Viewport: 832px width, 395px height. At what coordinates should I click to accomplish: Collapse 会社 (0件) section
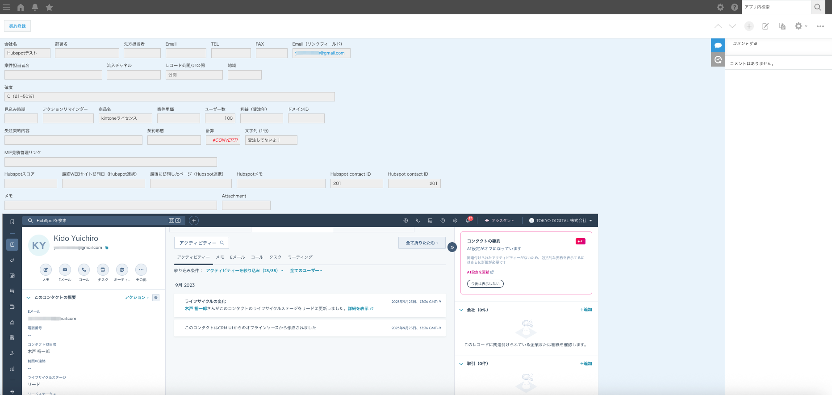coord(461,310)
